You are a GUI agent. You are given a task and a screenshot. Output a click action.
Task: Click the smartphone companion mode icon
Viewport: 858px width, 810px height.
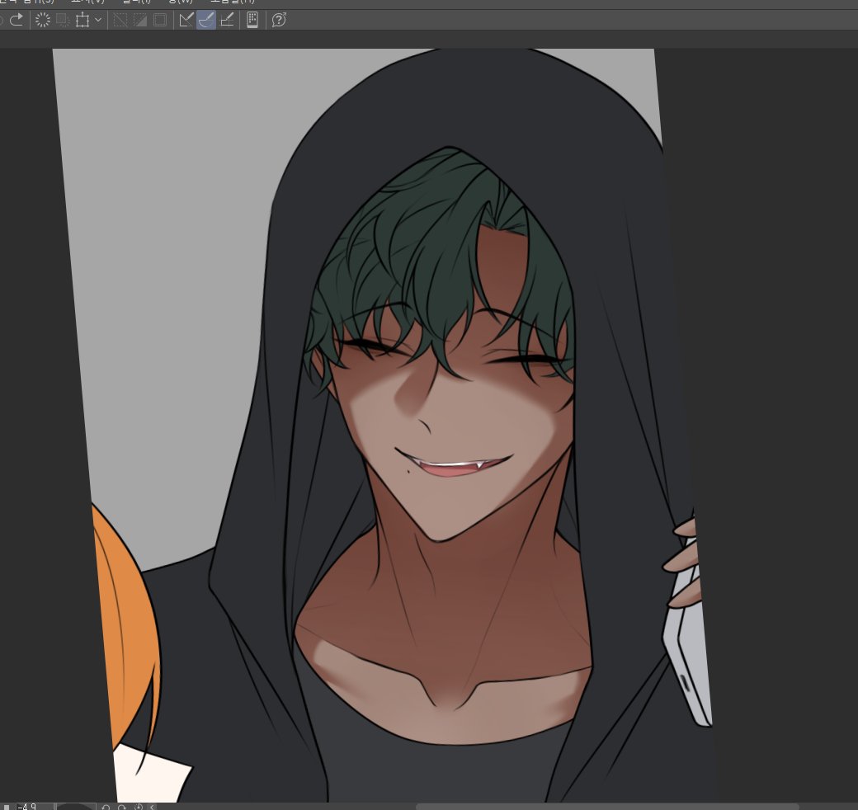(252, 21)
